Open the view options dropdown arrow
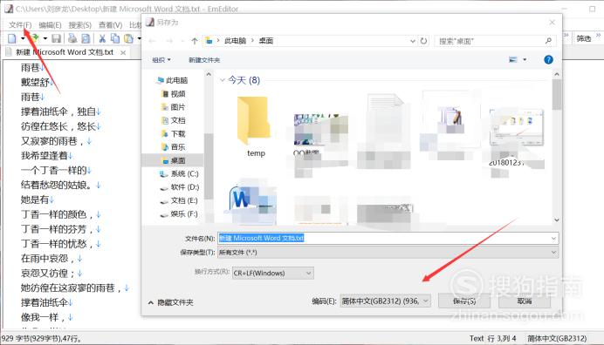Image resolution: width=604 pixels, height=345 pixels. click(525, 59)
